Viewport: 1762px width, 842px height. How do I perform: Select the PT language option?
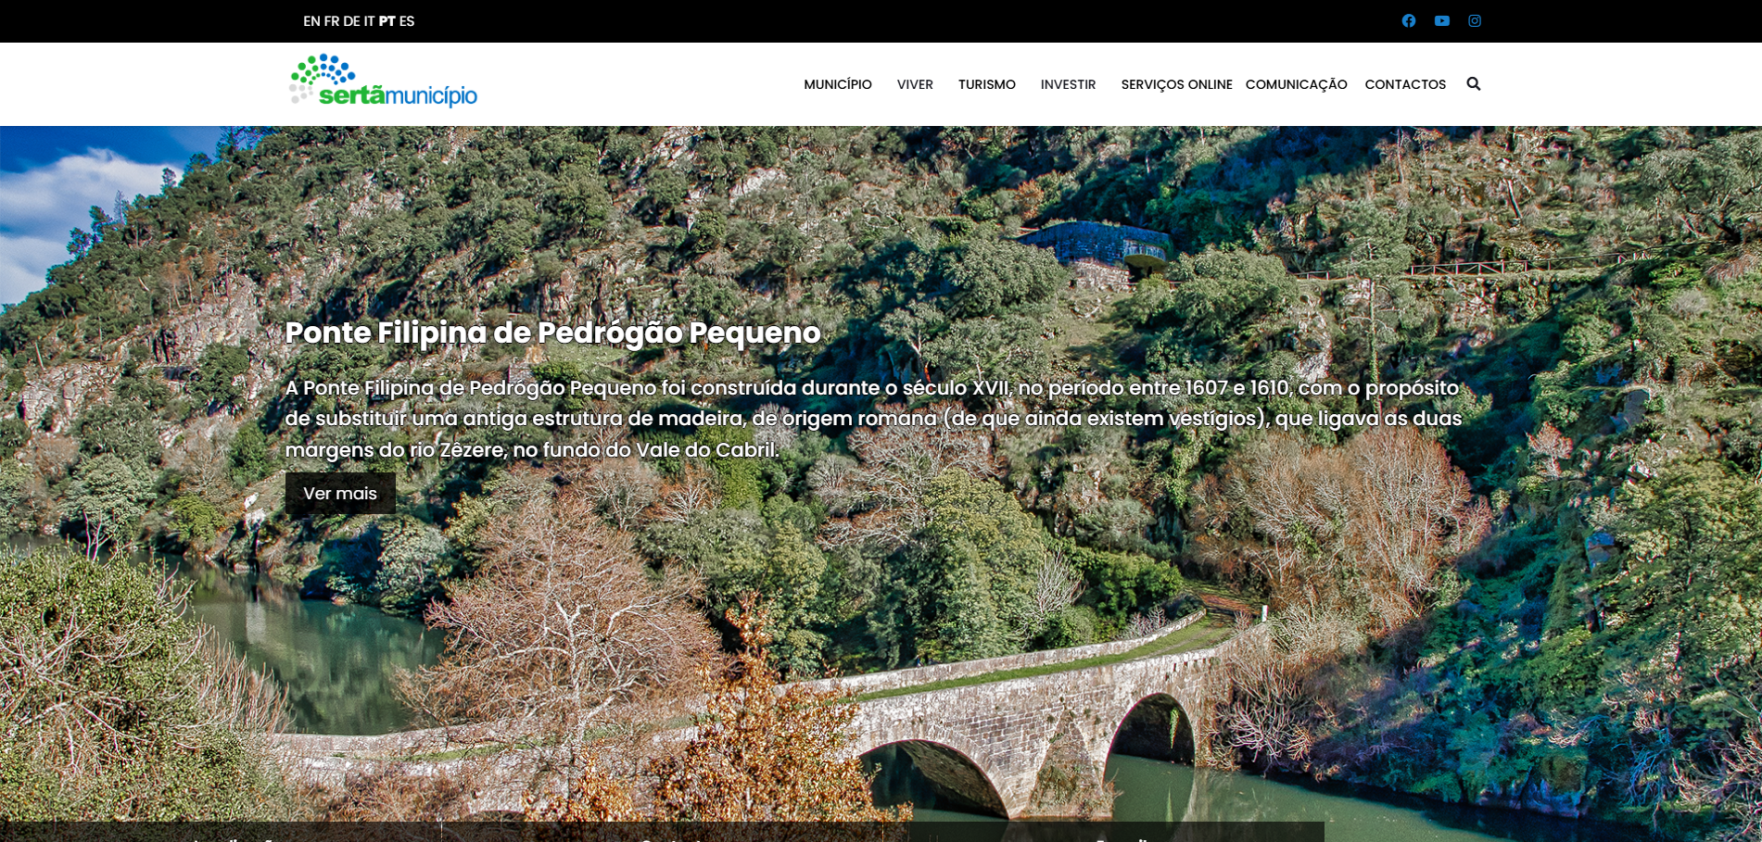coord(387,21)
